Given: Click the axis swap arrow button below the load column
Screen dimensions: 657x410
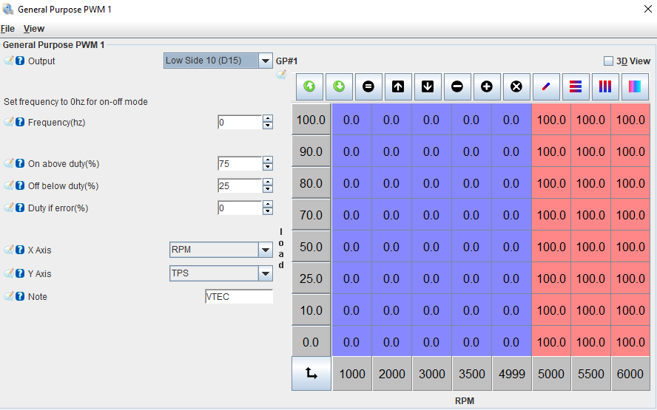Looking at the screenshot, I should pyautogui.click(x=311, y=374).
